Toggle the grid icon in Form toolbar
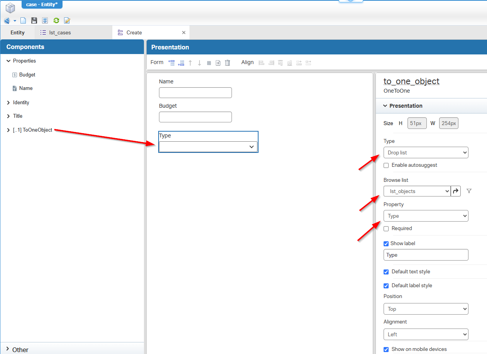This screenshot has height=354, width=487. tap(209, 63)
